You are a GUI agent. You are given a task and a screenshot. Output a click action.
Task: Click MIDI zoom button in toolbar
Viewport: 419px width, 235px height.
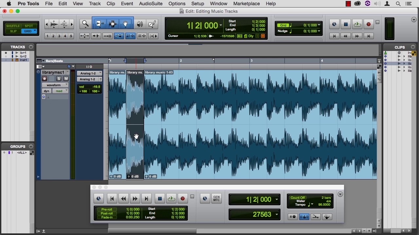coord(64,24)
